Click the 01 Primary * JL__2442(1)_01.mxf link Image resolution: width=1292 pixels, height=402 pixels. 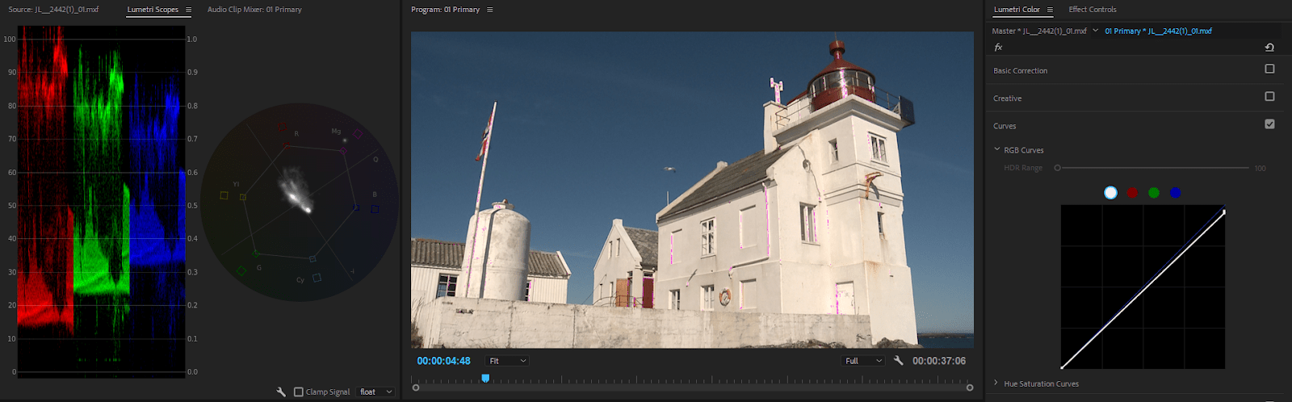pyautogui.click(x=1158, y=31)
